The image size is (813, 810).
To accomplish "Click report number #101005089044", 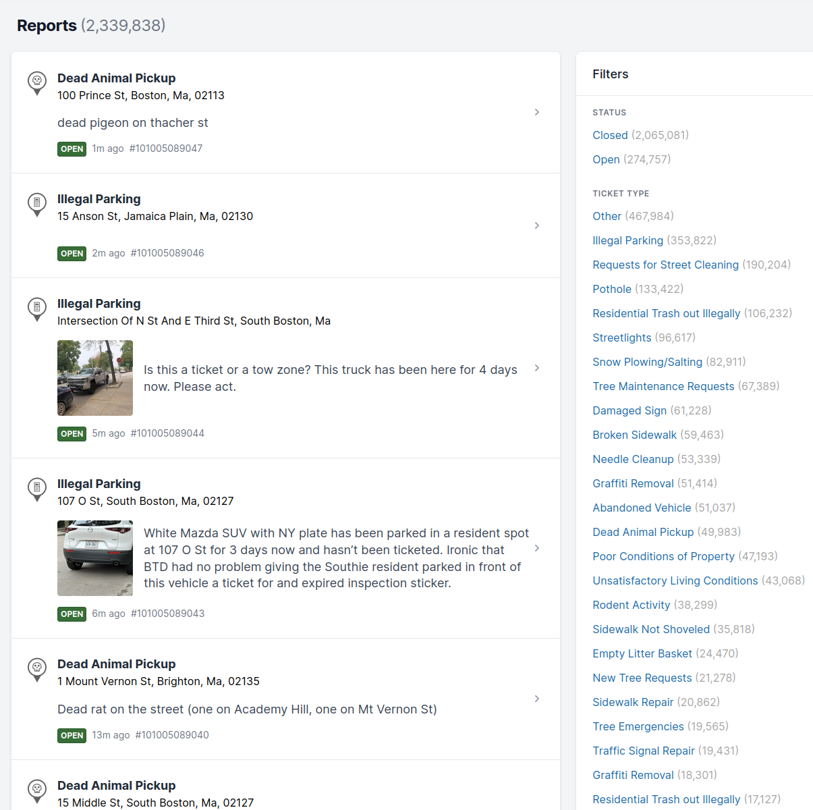I will point(167,433).
